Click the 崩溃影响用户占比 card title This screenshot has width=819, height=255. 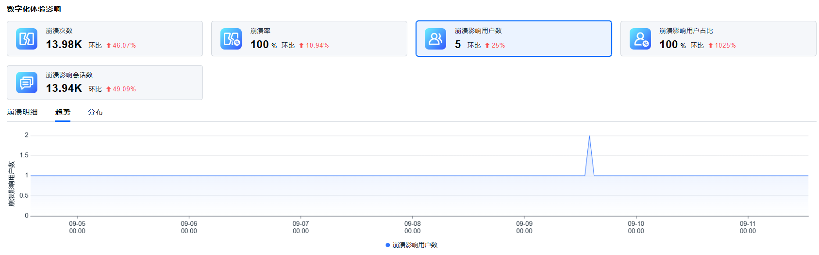686,31
